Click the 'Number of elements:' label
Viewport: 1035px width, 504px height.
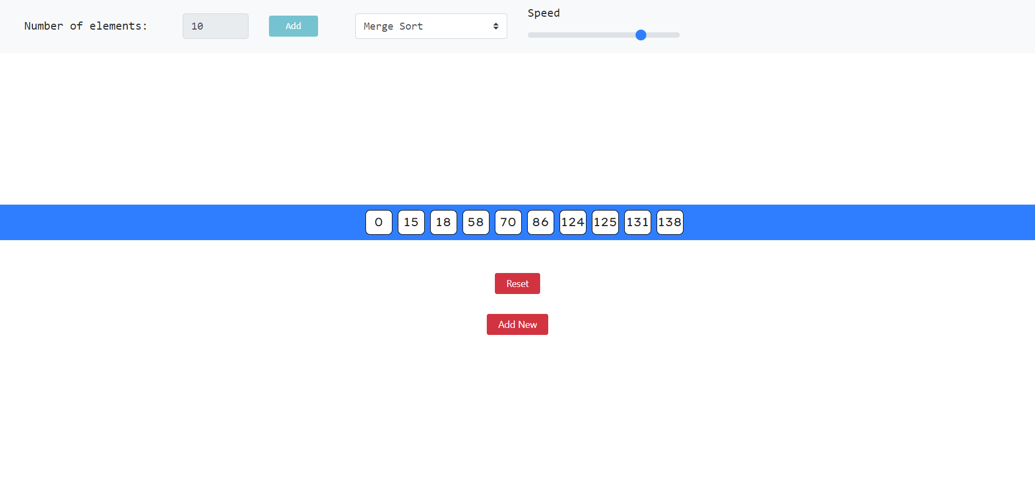(x=86, y=26)
